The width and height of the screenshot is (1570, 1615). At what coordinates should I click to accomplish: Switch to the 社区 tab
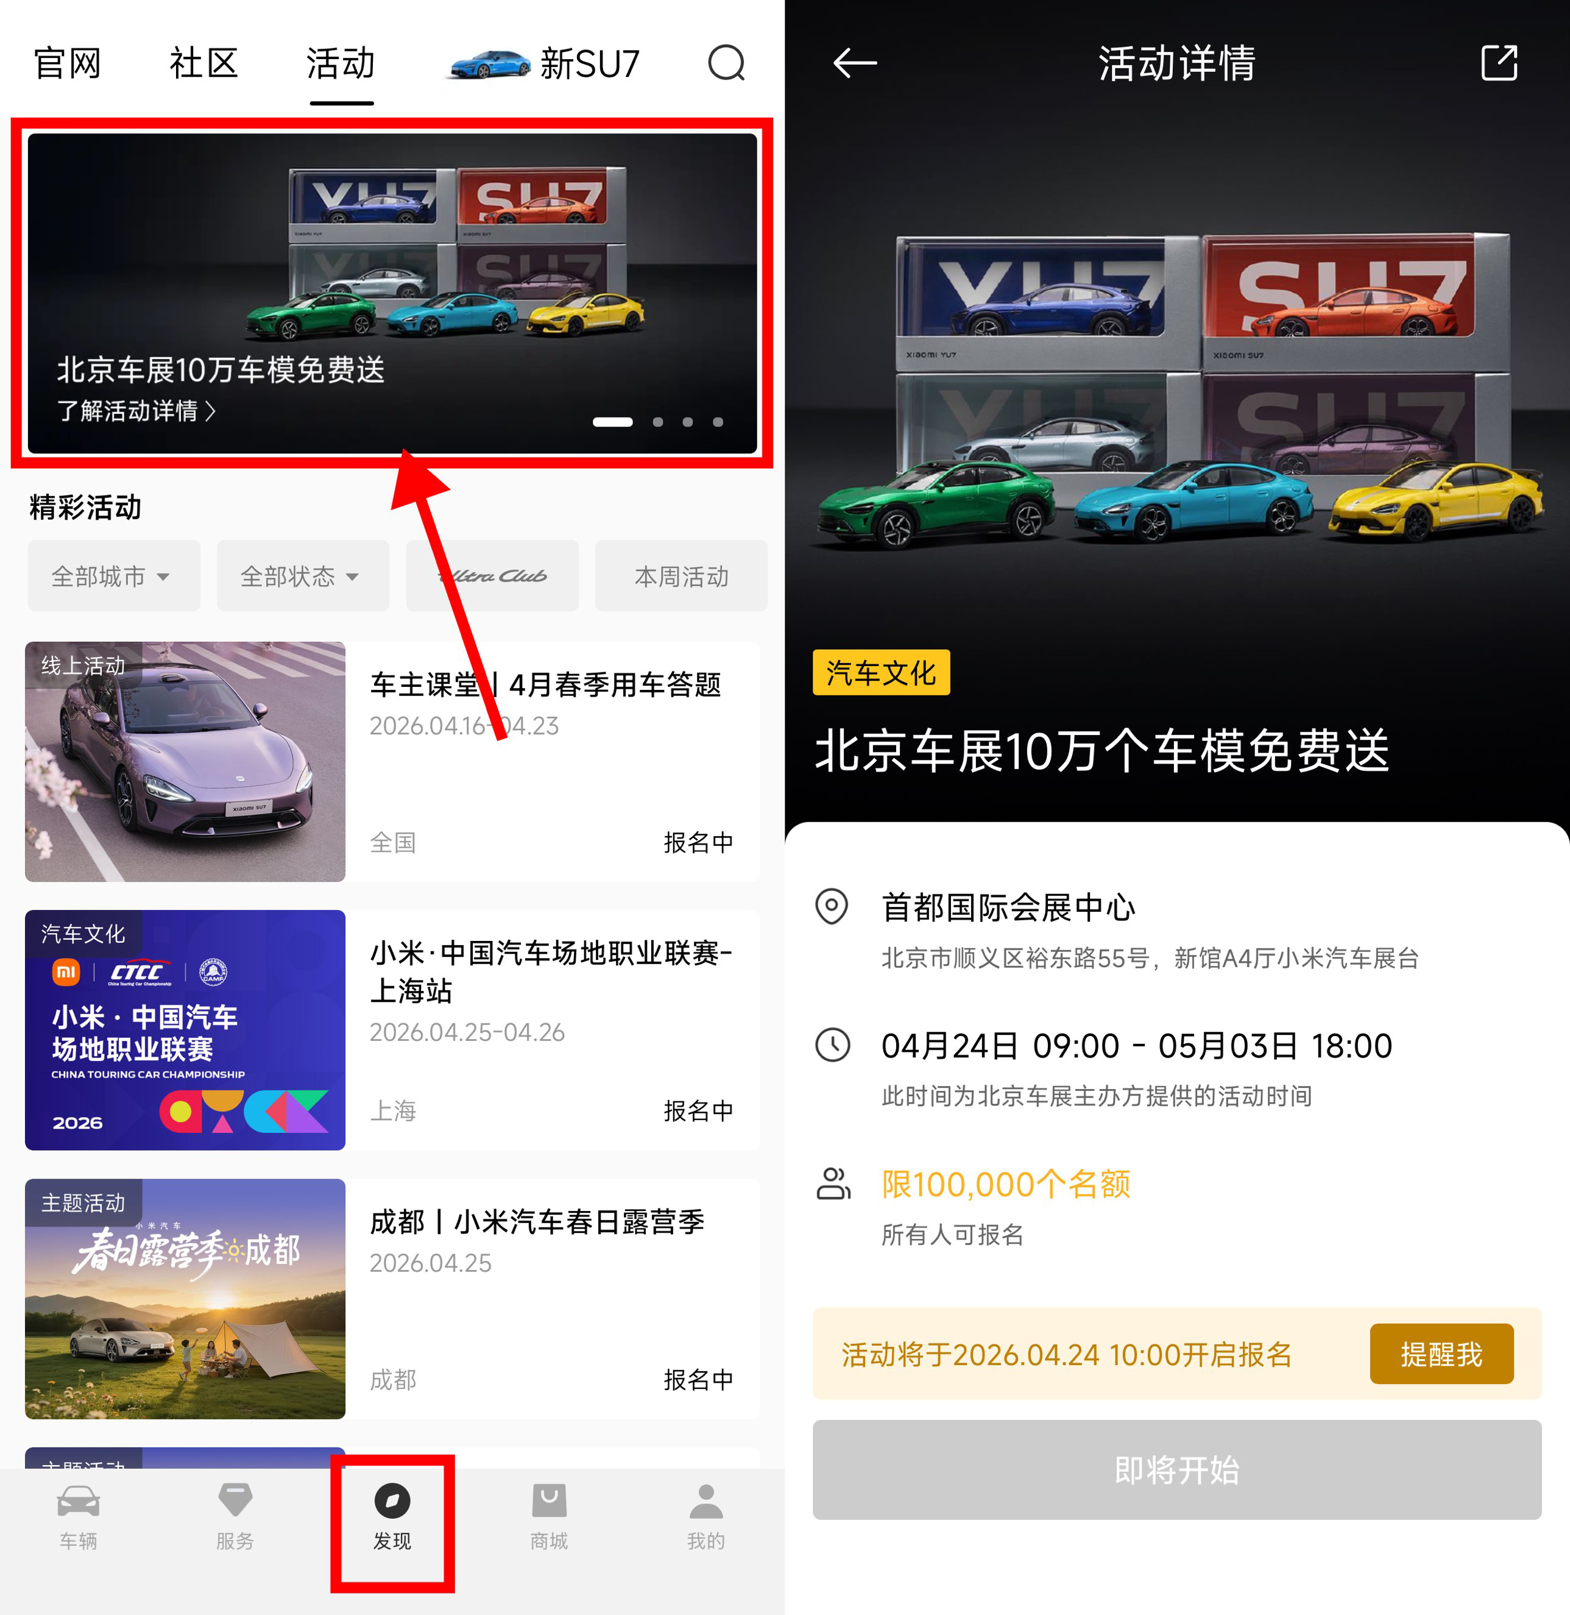(203, 63)
